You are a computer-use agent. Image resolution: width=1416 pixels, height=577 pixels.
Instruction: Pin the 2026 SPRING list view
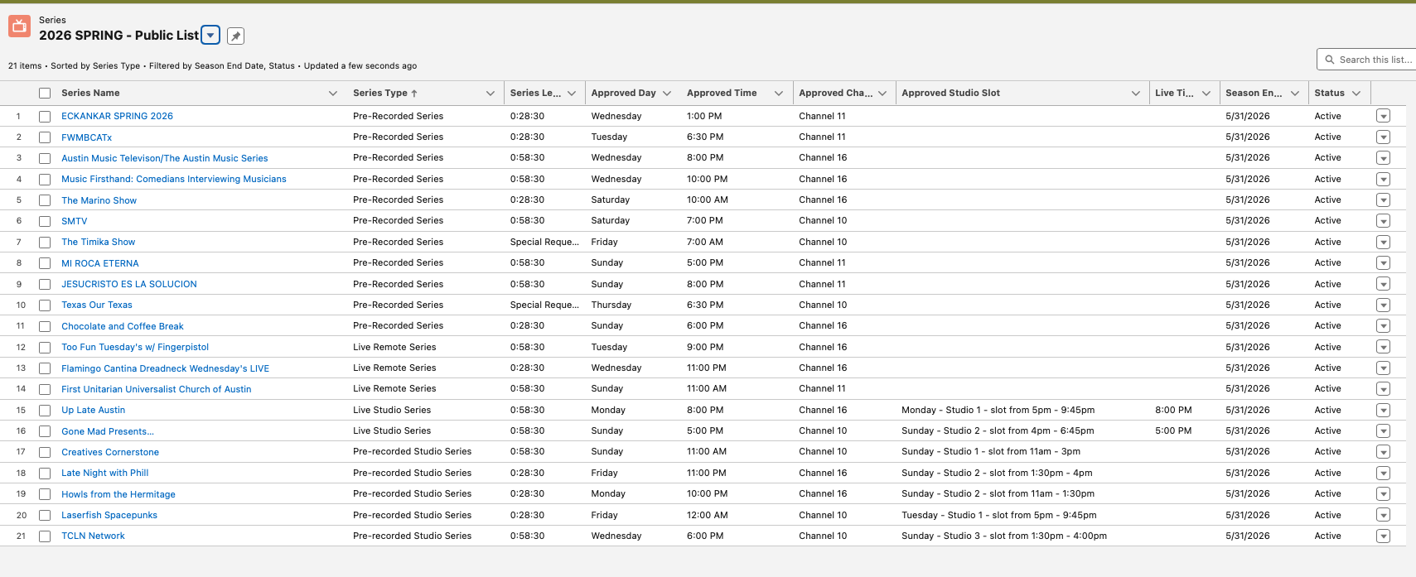point(236,36)
